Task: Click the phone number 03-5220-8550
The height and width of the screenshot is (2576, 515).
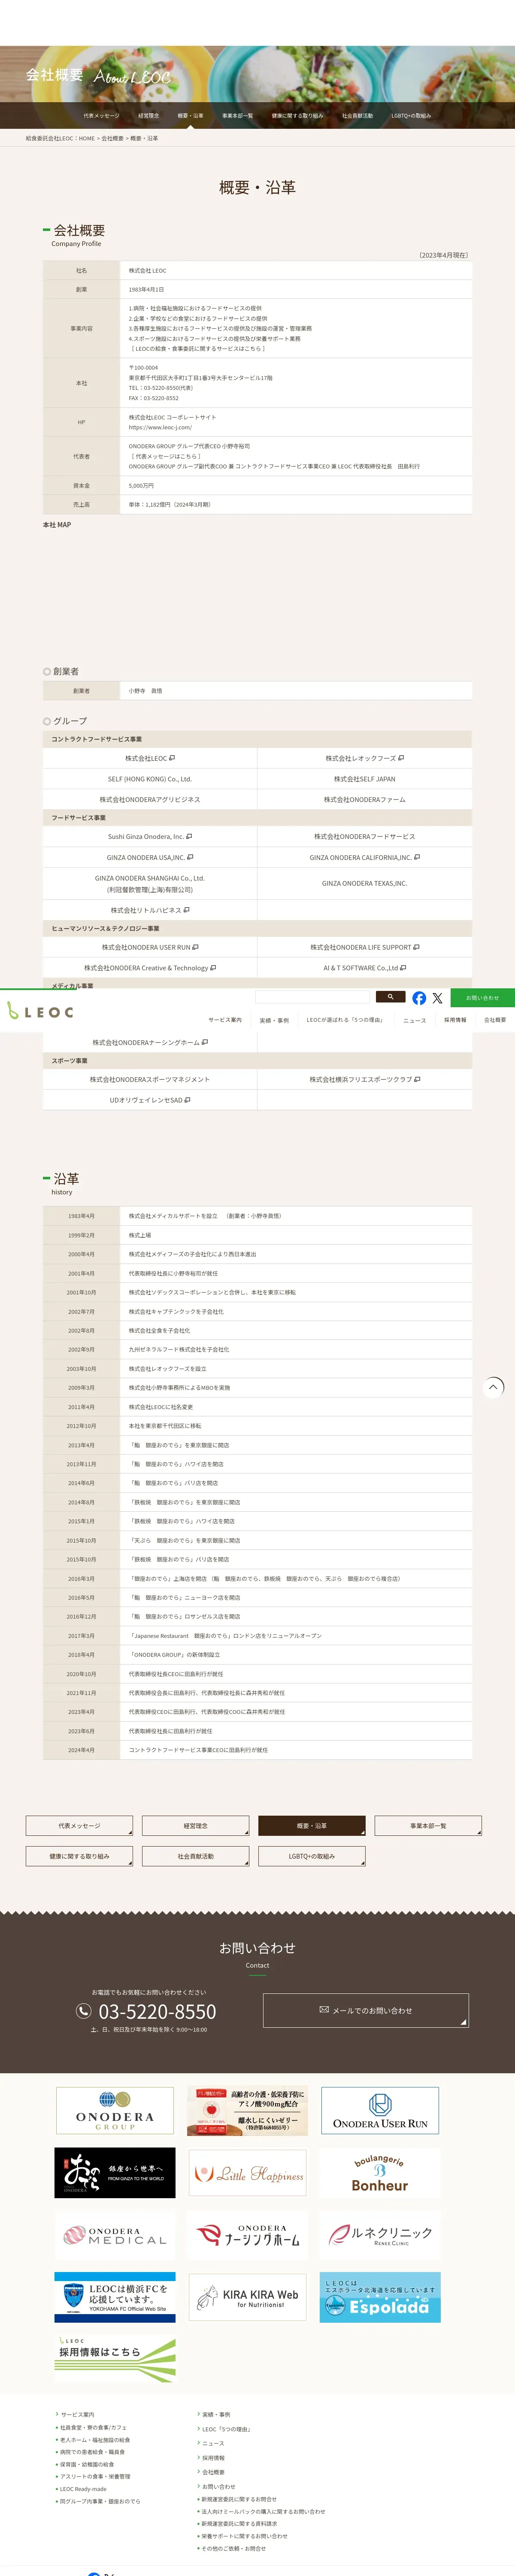Action: 157,2011
